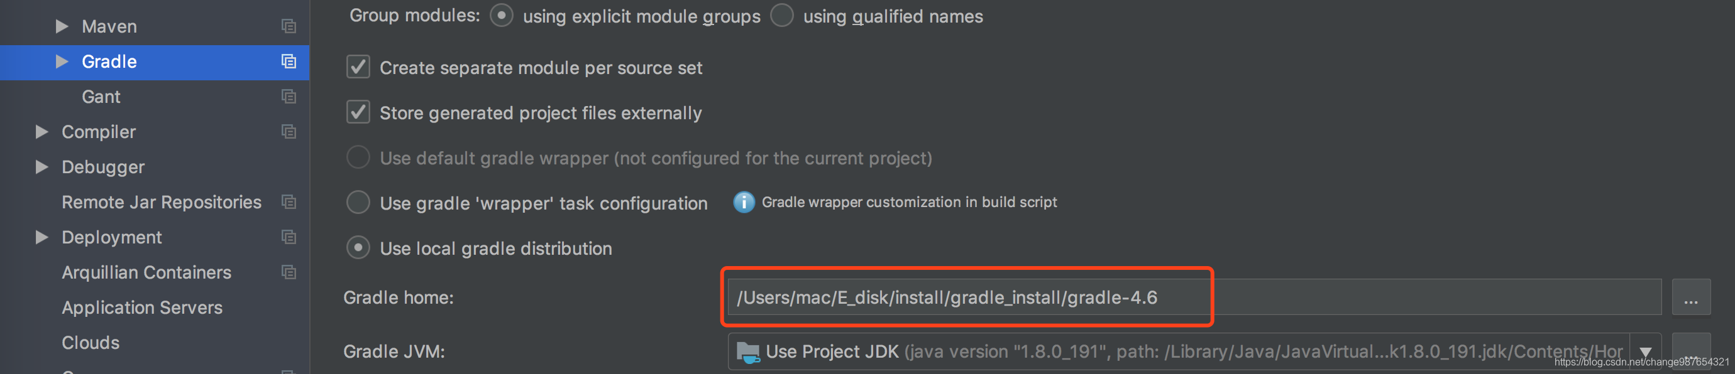This screenshot has width=1735, height=374.
Task: Expand the Deployment tree node
Action: 41,237
